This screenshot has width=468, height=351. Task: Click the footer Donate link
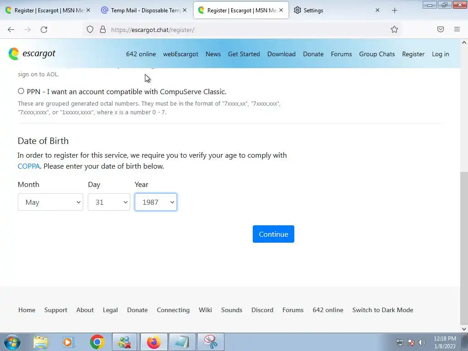pos(137,310)
